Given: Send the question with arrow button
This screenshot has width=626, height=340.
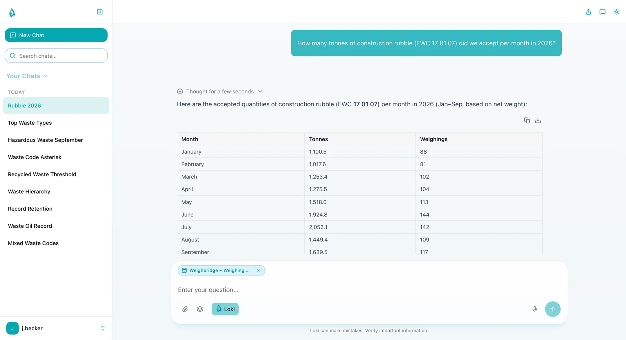Looking at the screenshot, I should click(x=553, y=309).
